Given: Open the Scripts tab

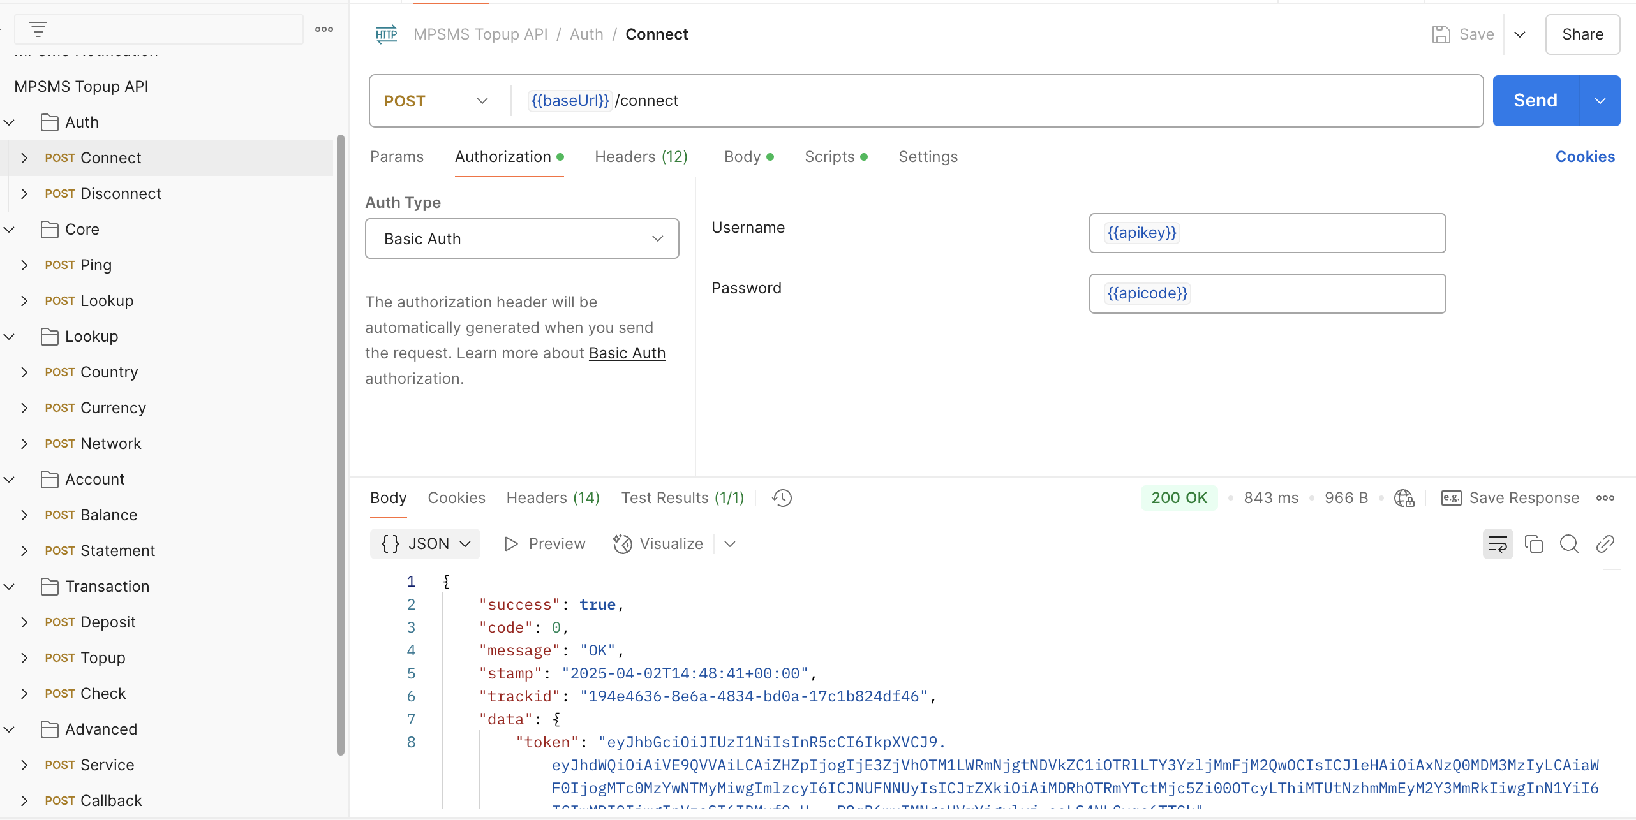Looking at the screenshot, I should [830, 156].
